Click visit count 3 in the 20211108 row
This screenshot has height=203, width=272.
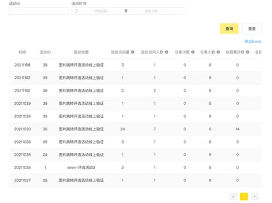(x=123, y=65)
